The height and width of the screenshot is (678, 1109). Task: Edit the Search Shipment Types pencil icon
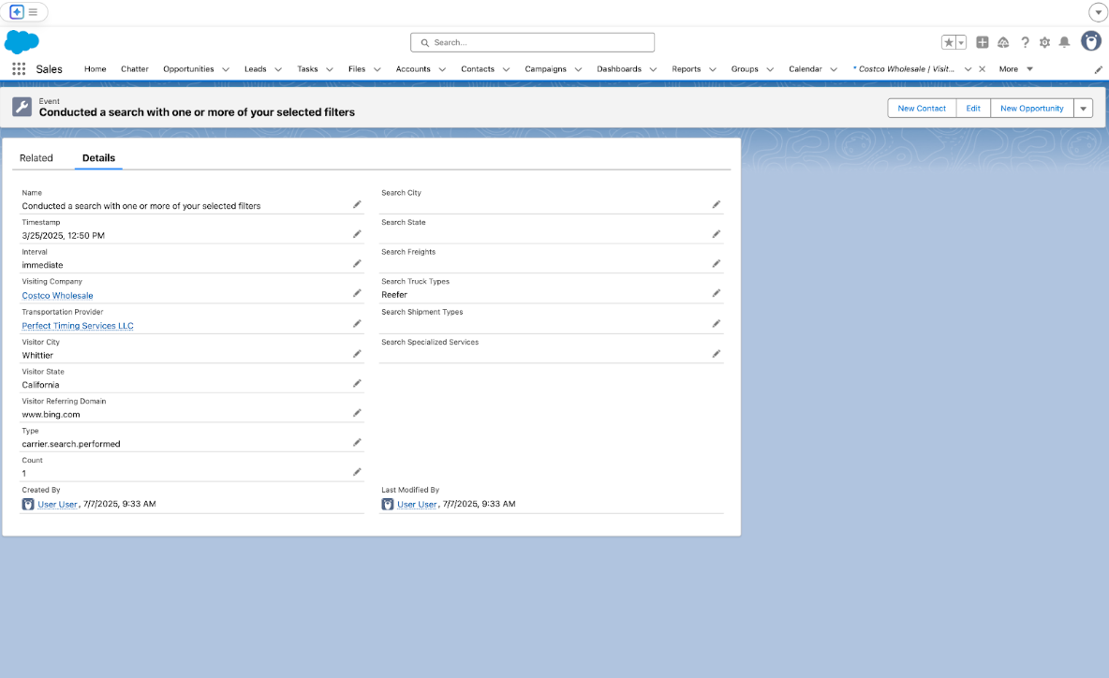click(x=717, y=324)
